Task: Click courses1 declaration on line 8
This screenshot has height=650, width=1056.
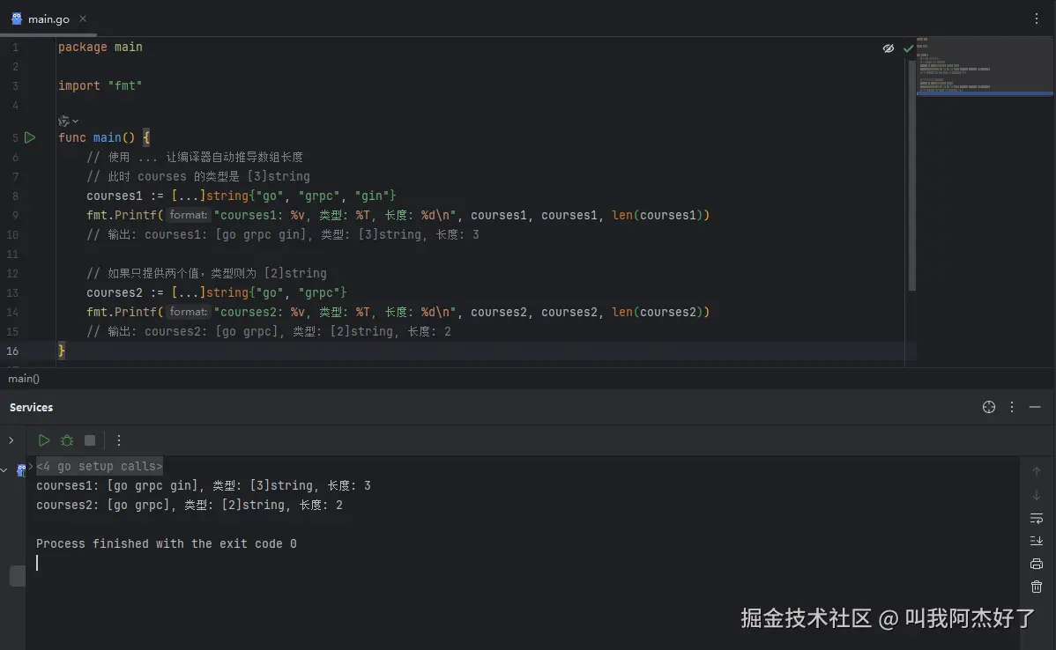Action: coord(115,196)
